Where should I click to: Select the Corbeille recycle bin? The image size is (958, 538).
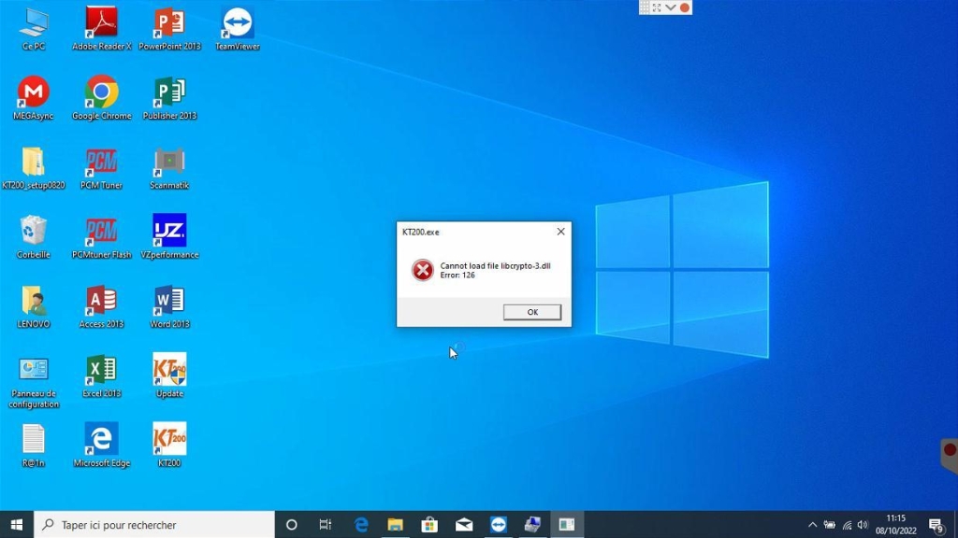tap(34, 236)
